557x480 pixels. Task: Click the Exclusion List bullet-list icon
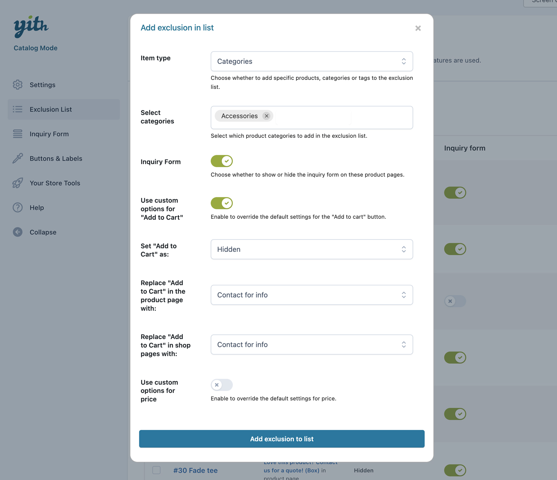17,109
